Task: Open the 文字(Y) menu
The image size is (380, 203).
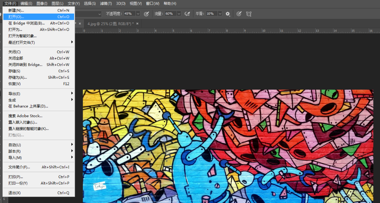Action: point(73,3)
